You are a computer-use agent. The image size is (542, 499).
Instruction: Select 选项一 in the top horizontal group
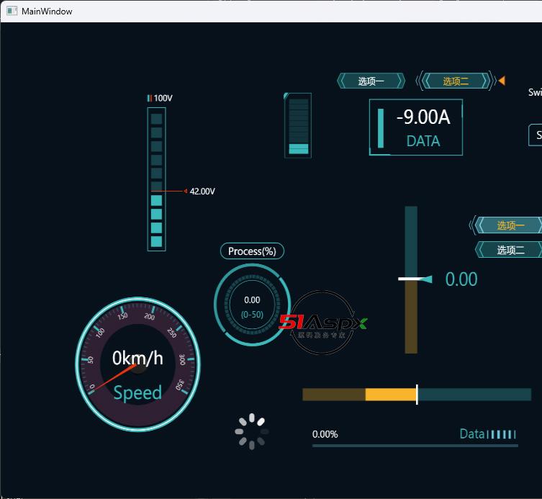[371, 81]
